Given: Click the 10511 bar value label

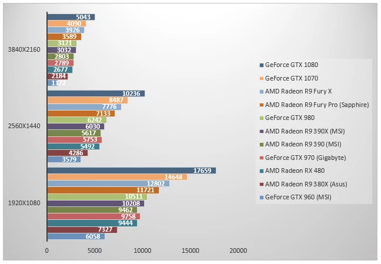Looking at the screenshot, I should [133, 197].
